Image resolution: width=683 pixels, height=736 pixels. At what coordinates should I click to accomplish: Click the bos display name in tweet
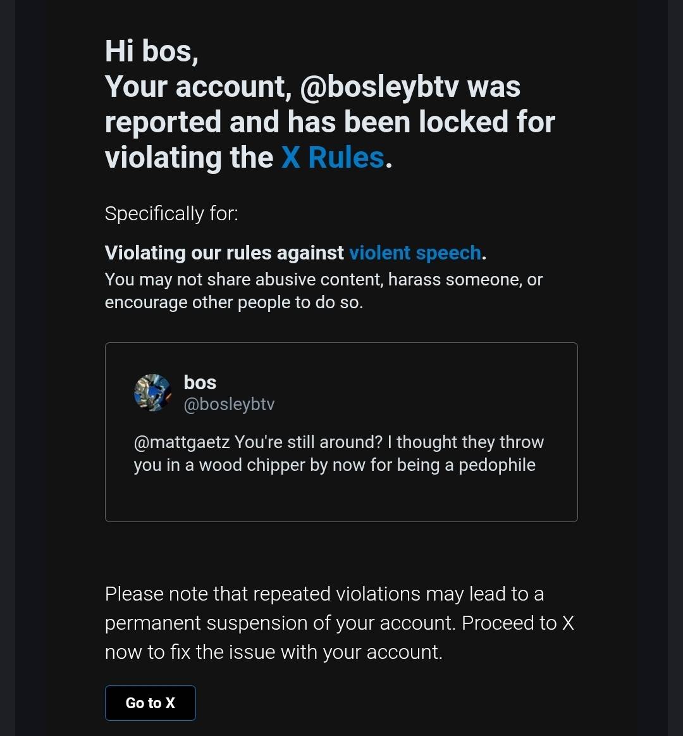(x=200, y=382)
